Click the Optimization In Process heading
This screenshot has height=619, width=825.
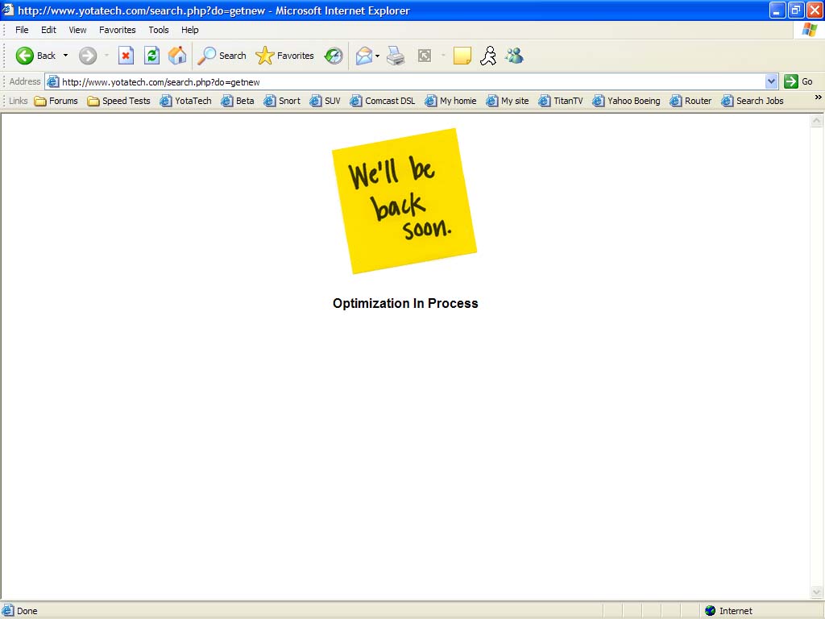405,303
